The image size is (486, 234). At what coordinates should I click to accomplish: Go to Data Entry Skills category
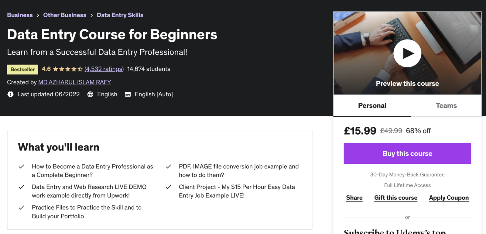[x=120, y=15]
